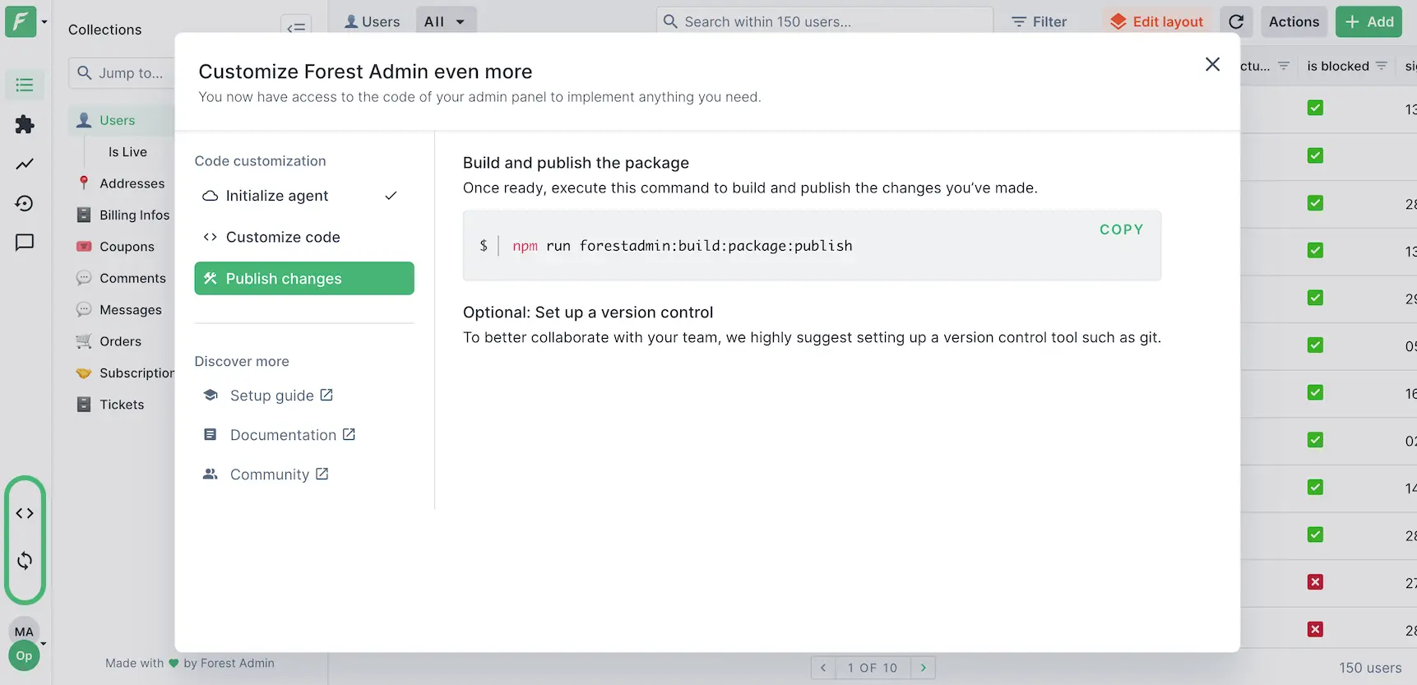Refresh the users table
Screen dimensions: 1417x685
tap(1236, 21)
